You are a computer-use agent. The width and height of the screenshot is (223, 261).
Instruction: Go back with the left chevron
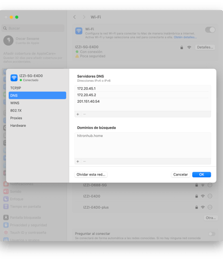(74, 17)
